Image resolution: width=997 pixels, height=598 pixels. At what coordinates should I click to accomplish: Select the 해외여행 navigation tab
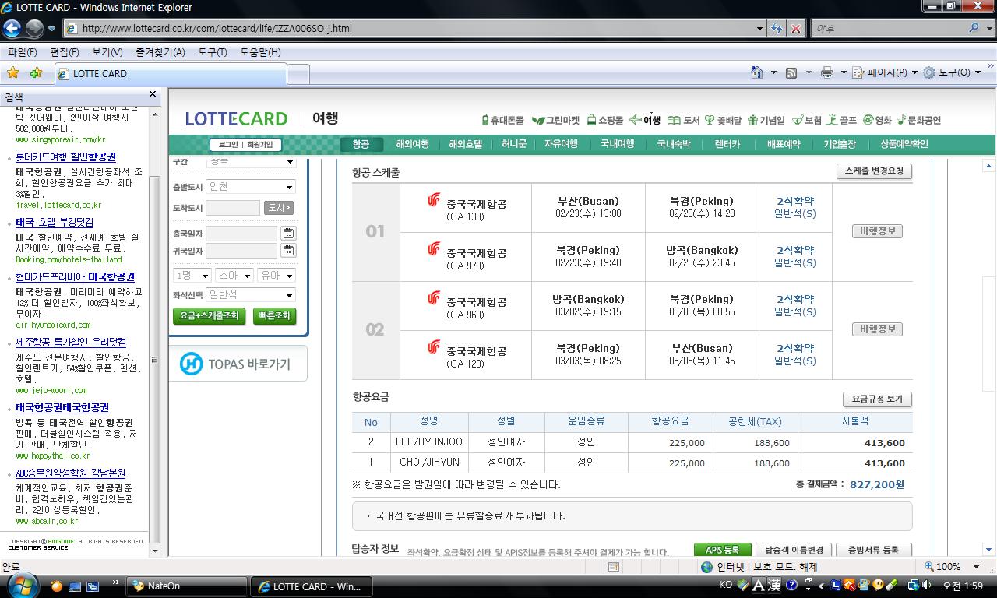click(x=412, y=144)
